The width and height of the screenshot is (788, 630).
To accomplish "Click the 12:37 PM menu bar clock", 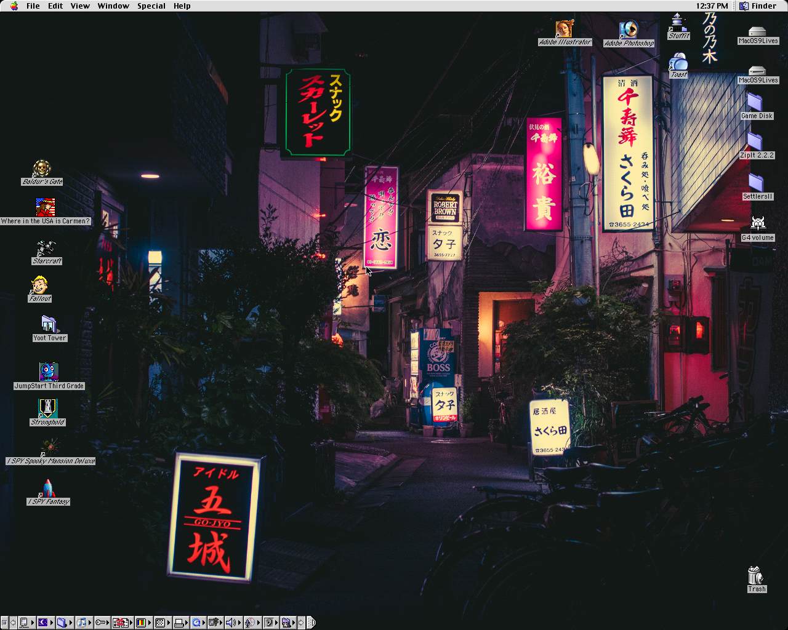I will pyautogui.click(x=712, y=6).
